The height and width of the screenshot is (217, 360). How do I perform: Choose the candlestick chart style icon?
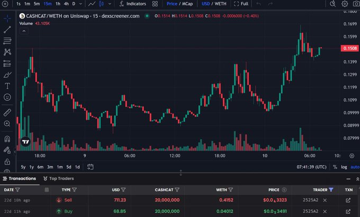(101, 4)
